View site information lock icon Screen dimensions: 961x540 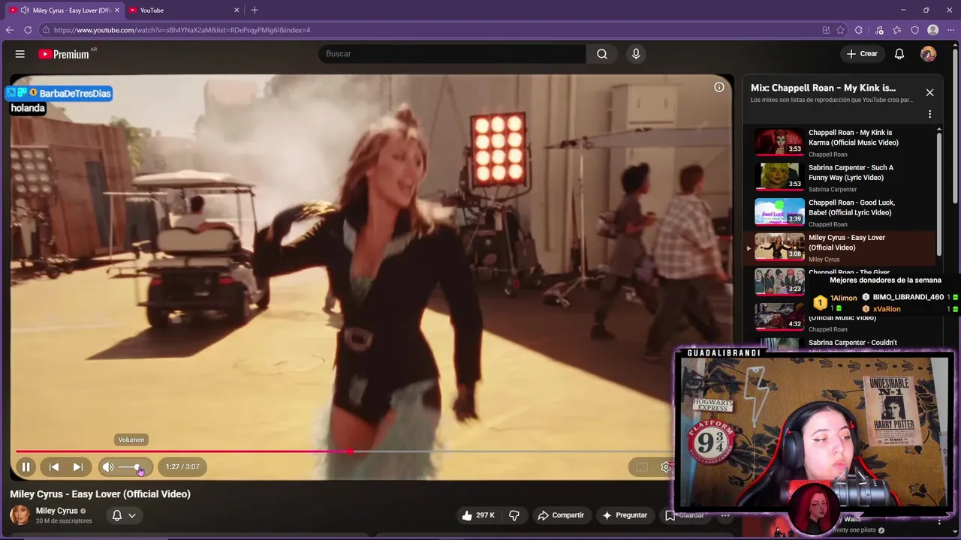pyautogui.click(x=46, y=30)
